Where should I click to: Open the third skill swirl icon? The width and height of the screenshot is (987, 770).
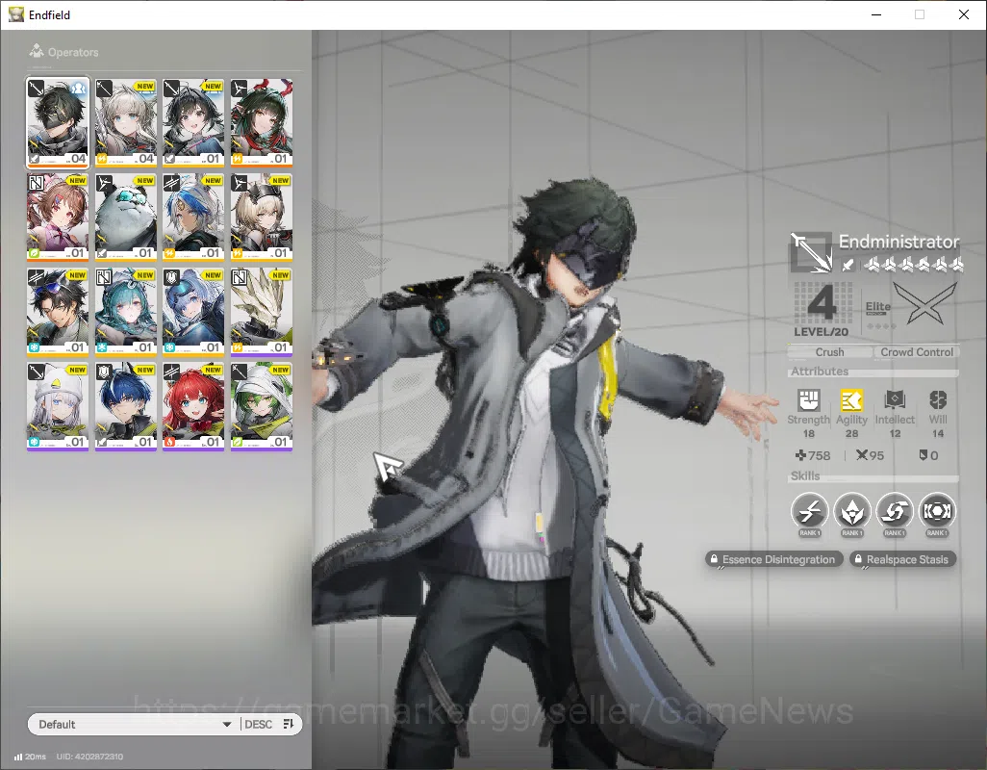point(895,510)
